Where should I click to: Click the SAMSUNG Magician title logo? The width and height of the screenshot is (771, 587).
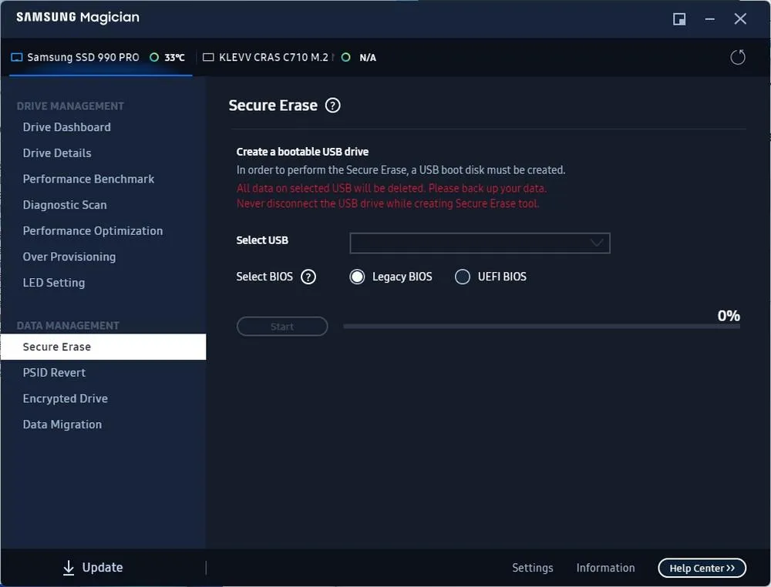78,18
